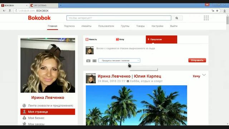Reload the page with refresh icon
The height and width of the screenshot is (129, 229).
[16, 11]
